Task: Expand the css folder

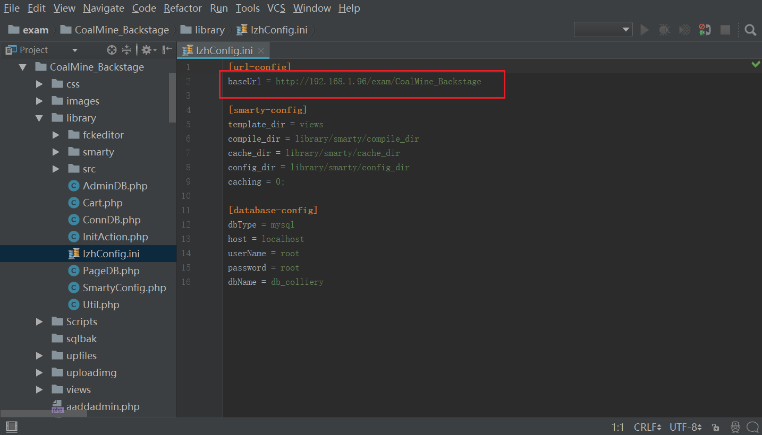Action: point(39,84)
